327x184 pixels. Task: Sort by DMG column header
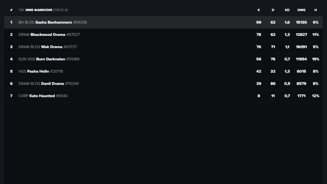pos(301,10)
